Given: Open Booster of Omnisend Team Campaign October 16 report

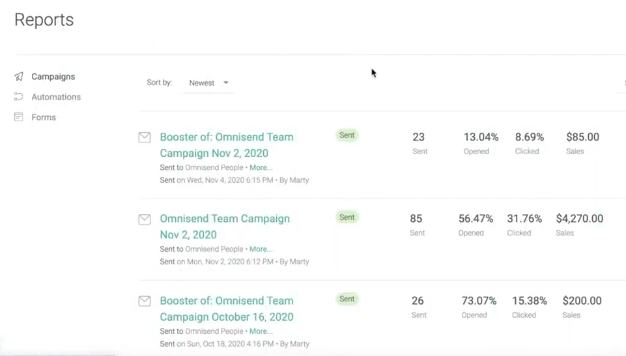Looking at the screenshot, I should (x=227, y=308).
